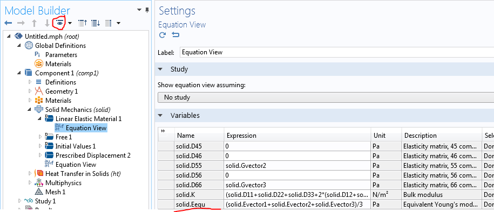Viewport: 494px width, 212px height.
Task: Click the Reset All icon in Settings
Action: pos(175,34)
